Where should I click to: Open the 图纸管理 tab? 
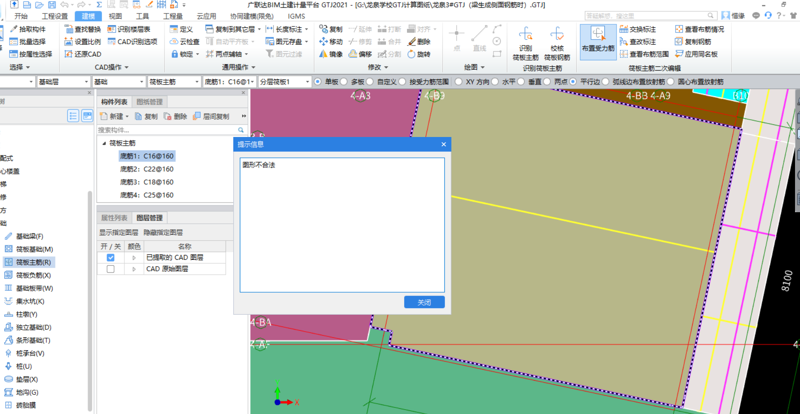click(149, 102)
